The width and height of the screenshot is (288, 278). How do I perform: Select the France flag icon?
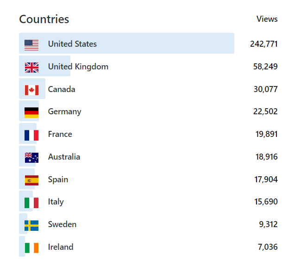pos(31,135)
